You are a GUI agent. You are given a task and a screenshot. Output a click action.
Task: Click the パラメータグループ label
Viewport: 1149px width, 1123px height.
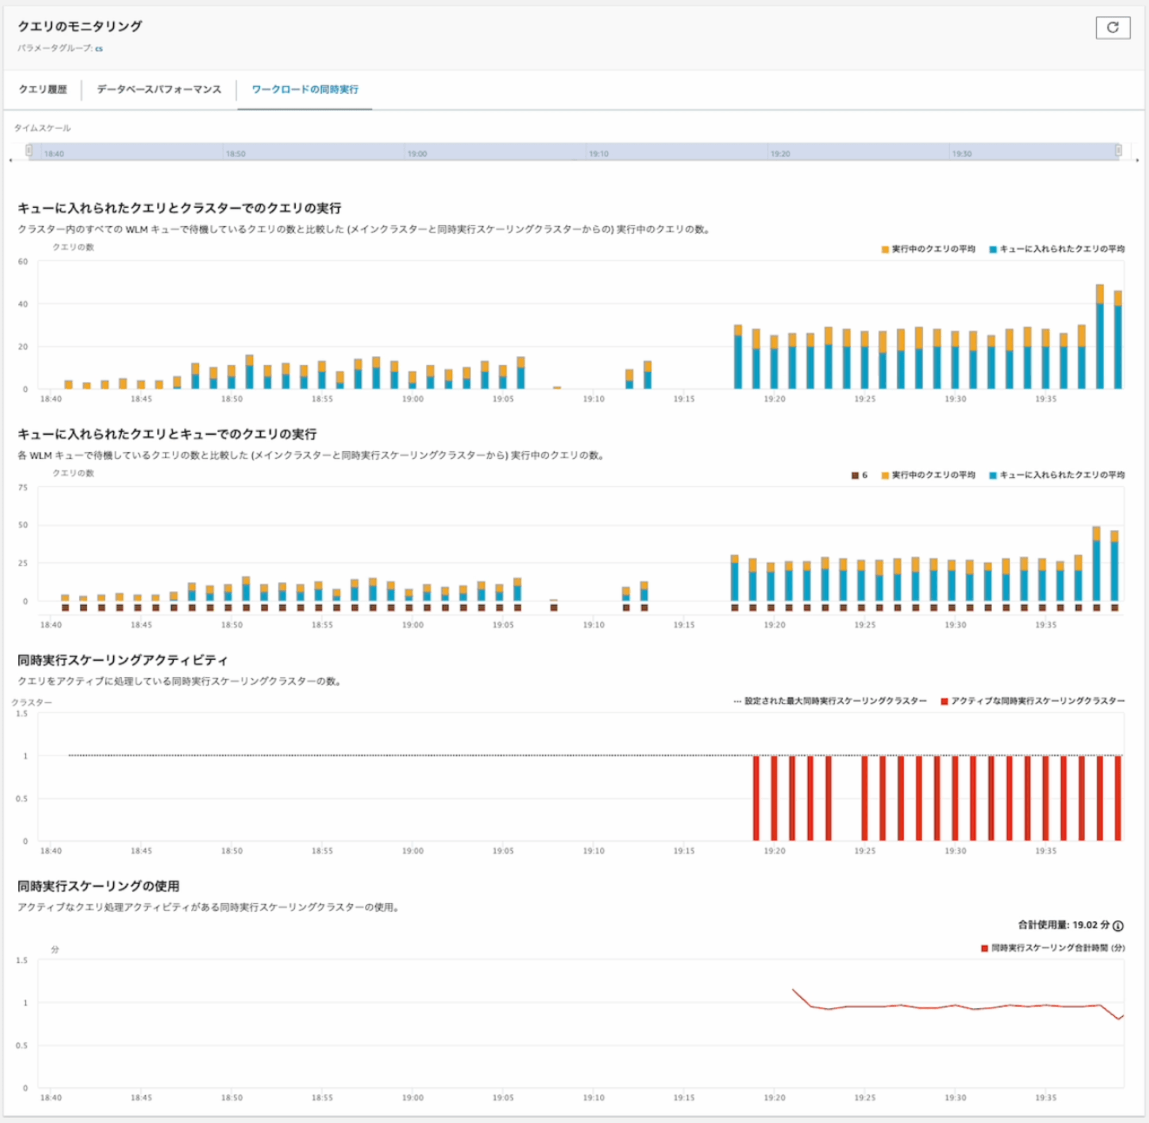tap(56, 48)
